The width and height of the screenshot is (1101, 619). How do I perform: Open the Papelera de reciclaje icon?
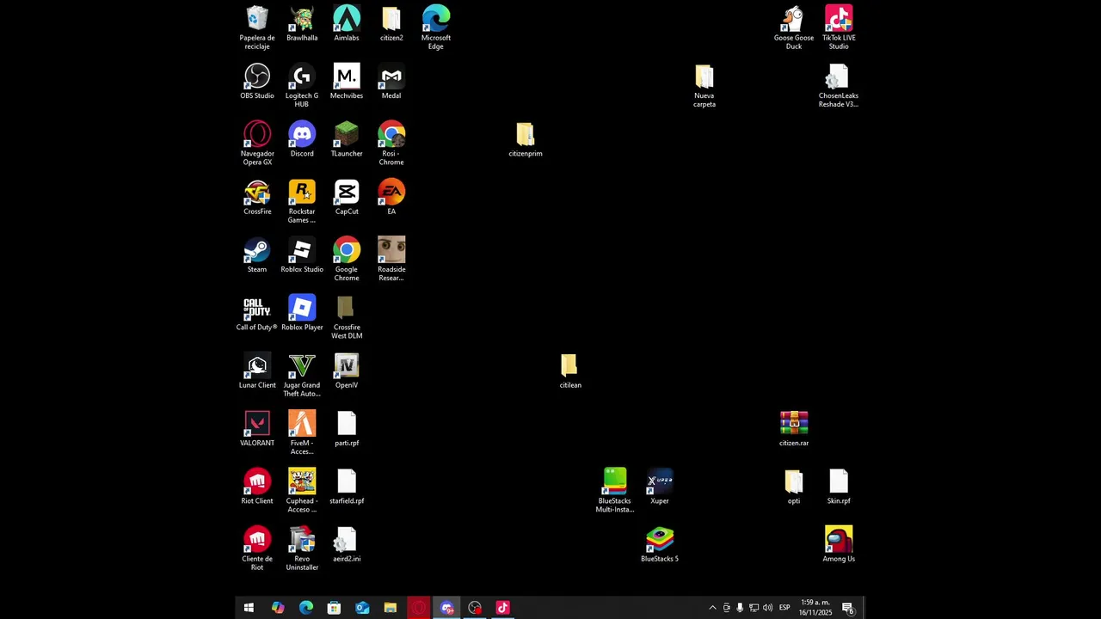click(257, 27)
